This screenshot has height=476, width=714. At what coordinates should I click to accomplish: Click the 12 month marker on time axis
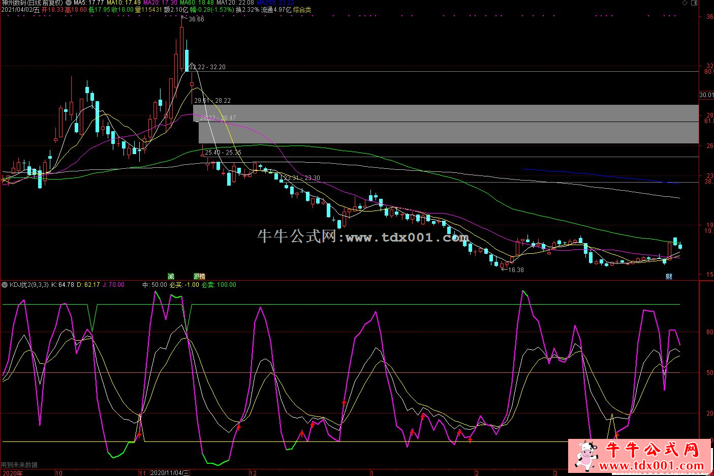tap(253, 473)
